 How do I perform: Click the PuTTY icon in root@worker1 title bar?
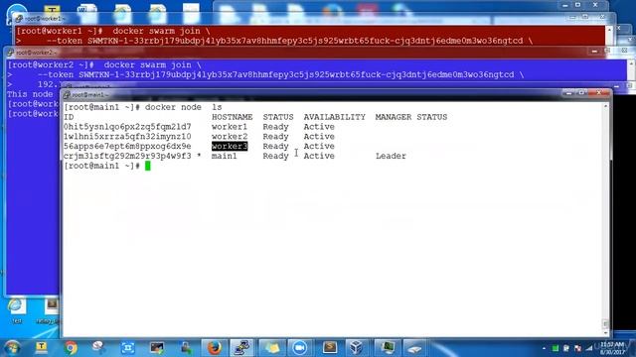click(19, 19)
